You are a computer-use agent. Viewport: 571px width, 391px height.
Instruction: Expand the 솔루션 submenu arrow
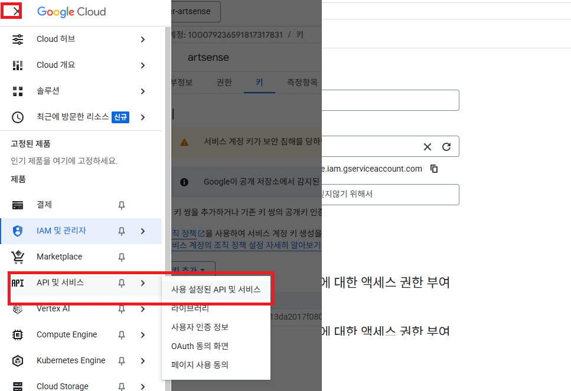(143, 91)
